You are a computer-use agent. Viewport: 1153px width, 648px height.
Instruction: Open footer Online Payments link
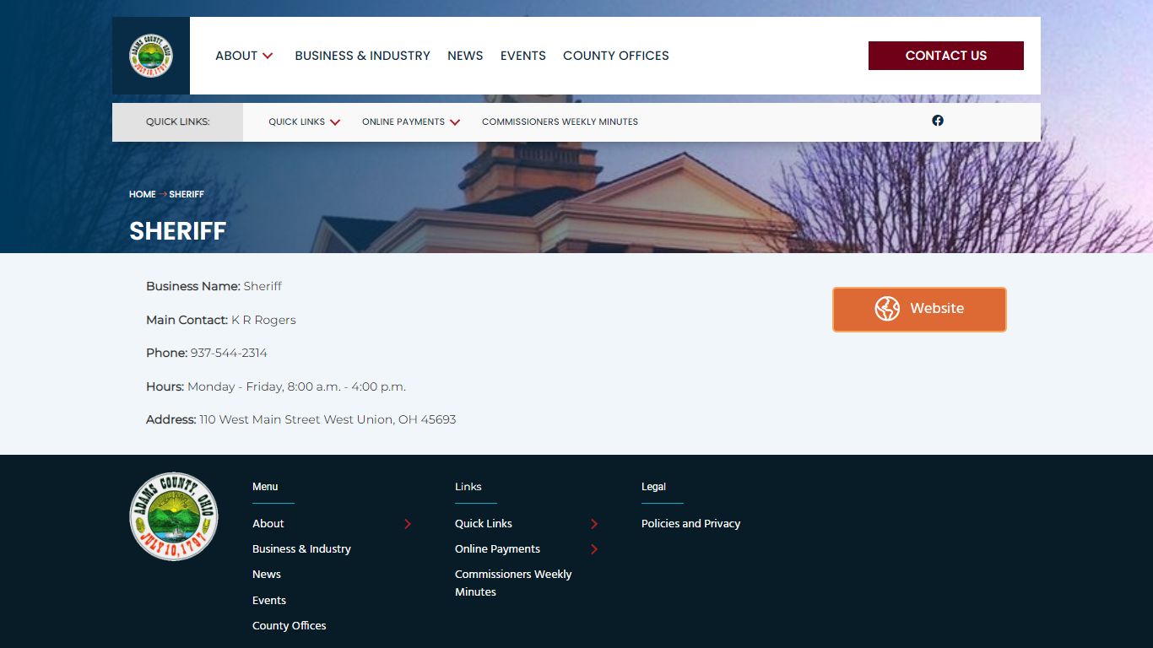pyautogui.click(x=497, y=549)
